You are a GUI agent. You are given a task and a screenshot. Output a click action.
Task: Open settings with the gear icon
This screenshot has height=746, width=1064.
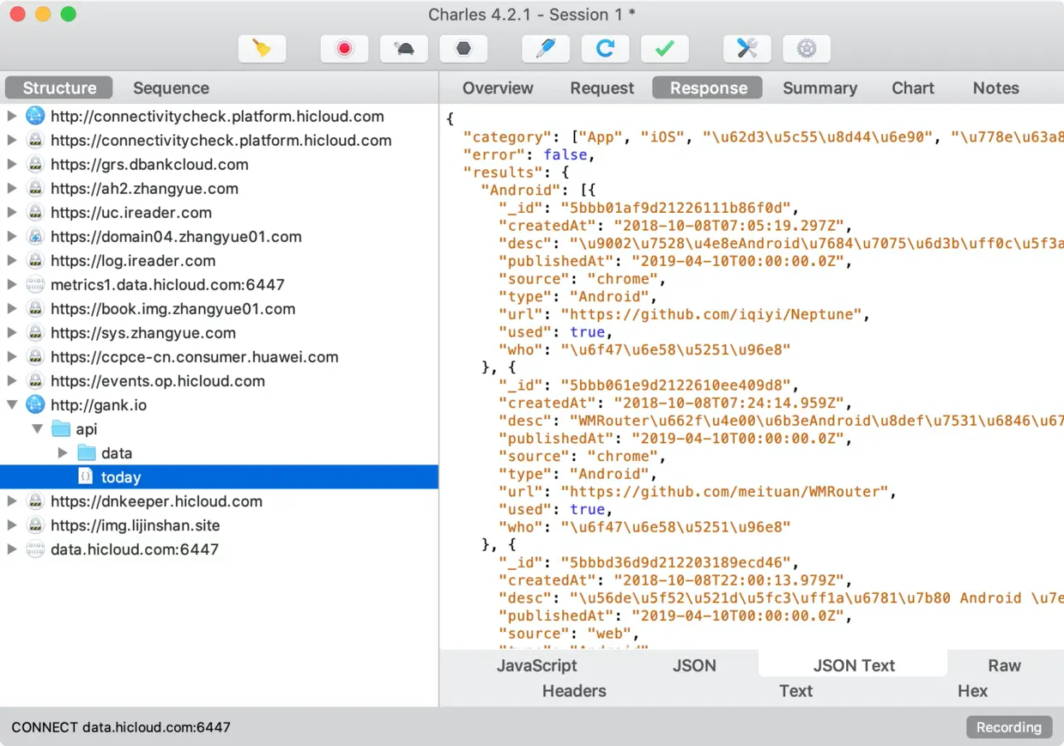click(807, 49)
